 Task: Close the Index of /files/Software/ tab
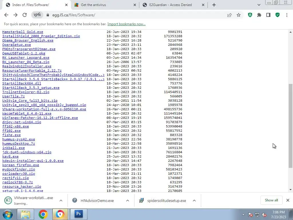66,5
